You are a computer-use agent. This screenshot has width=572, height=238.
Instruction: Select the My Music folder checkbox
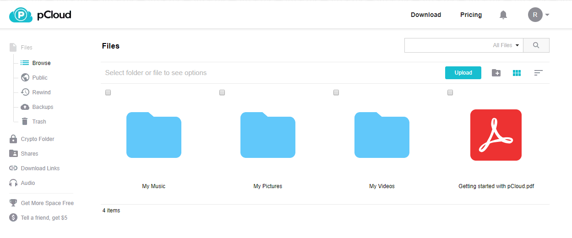tap(108, 92)
